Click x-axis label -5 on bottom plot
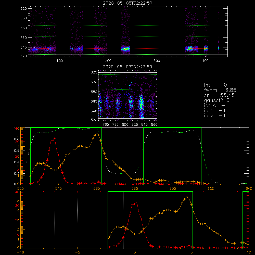This screenshot has width=255, height=255. 78,252
